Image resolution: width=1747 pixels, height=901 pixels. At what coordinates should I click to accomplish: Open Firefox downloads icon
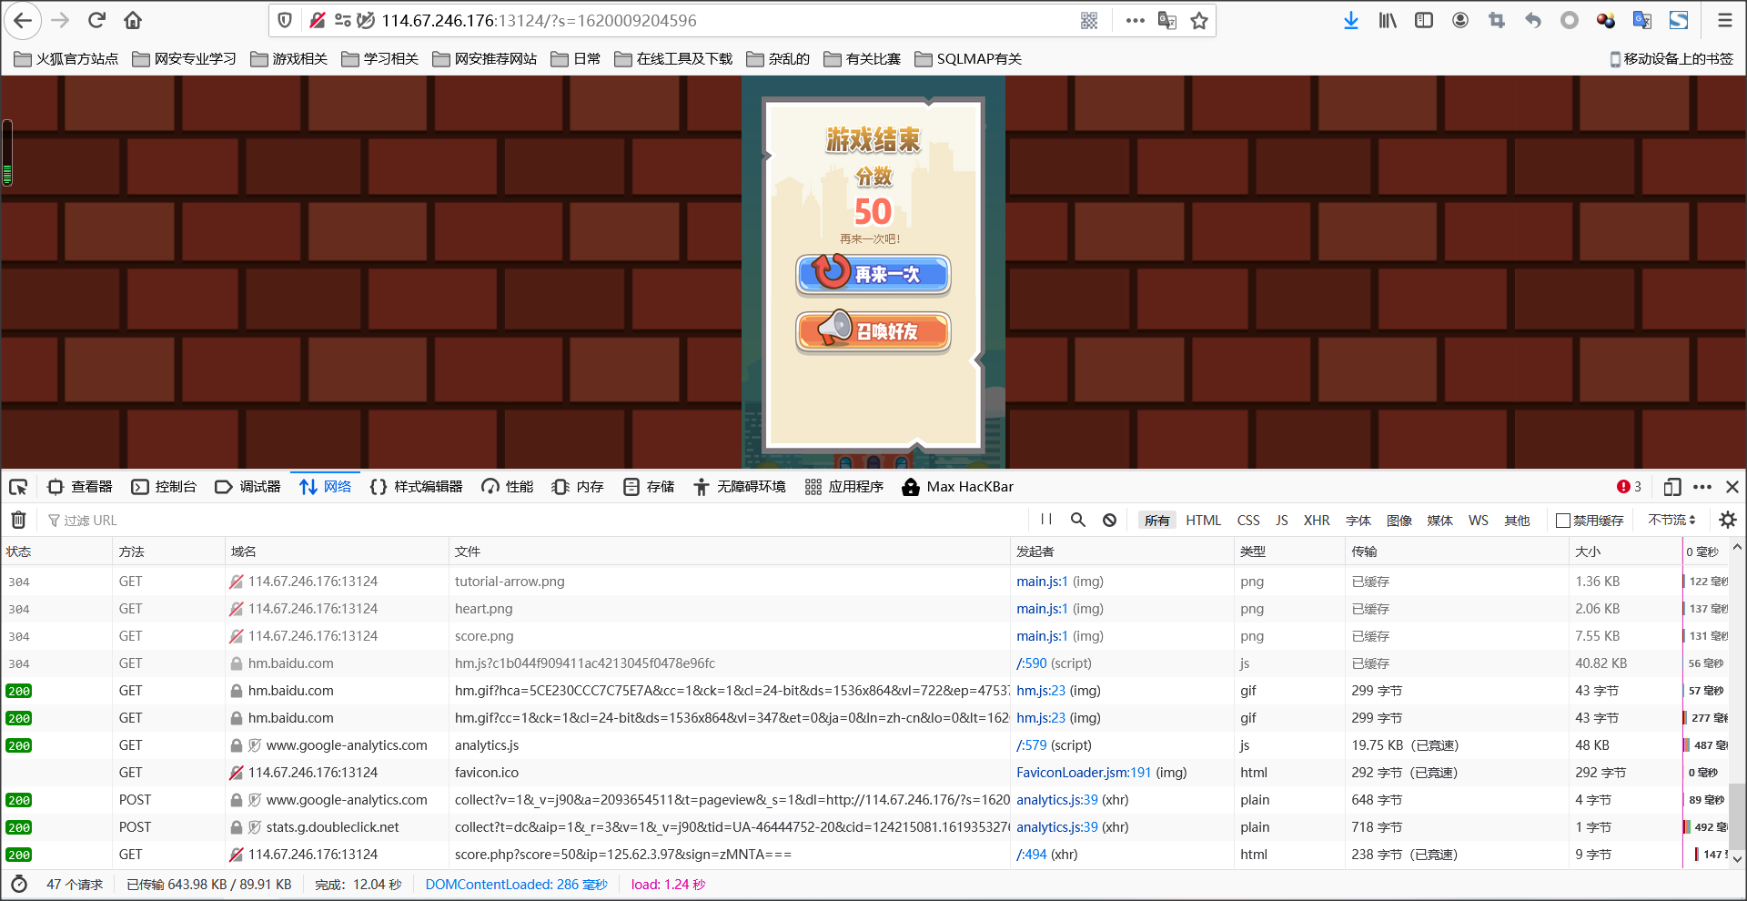pyautogui.click(x=1350, y=20)
